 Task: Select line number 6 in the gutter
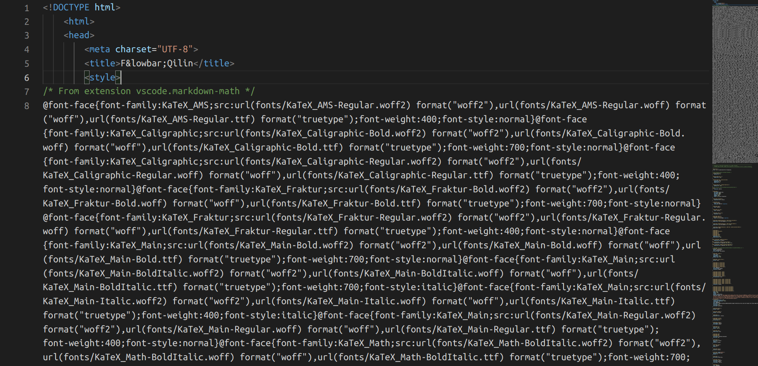tap(27, 78)
